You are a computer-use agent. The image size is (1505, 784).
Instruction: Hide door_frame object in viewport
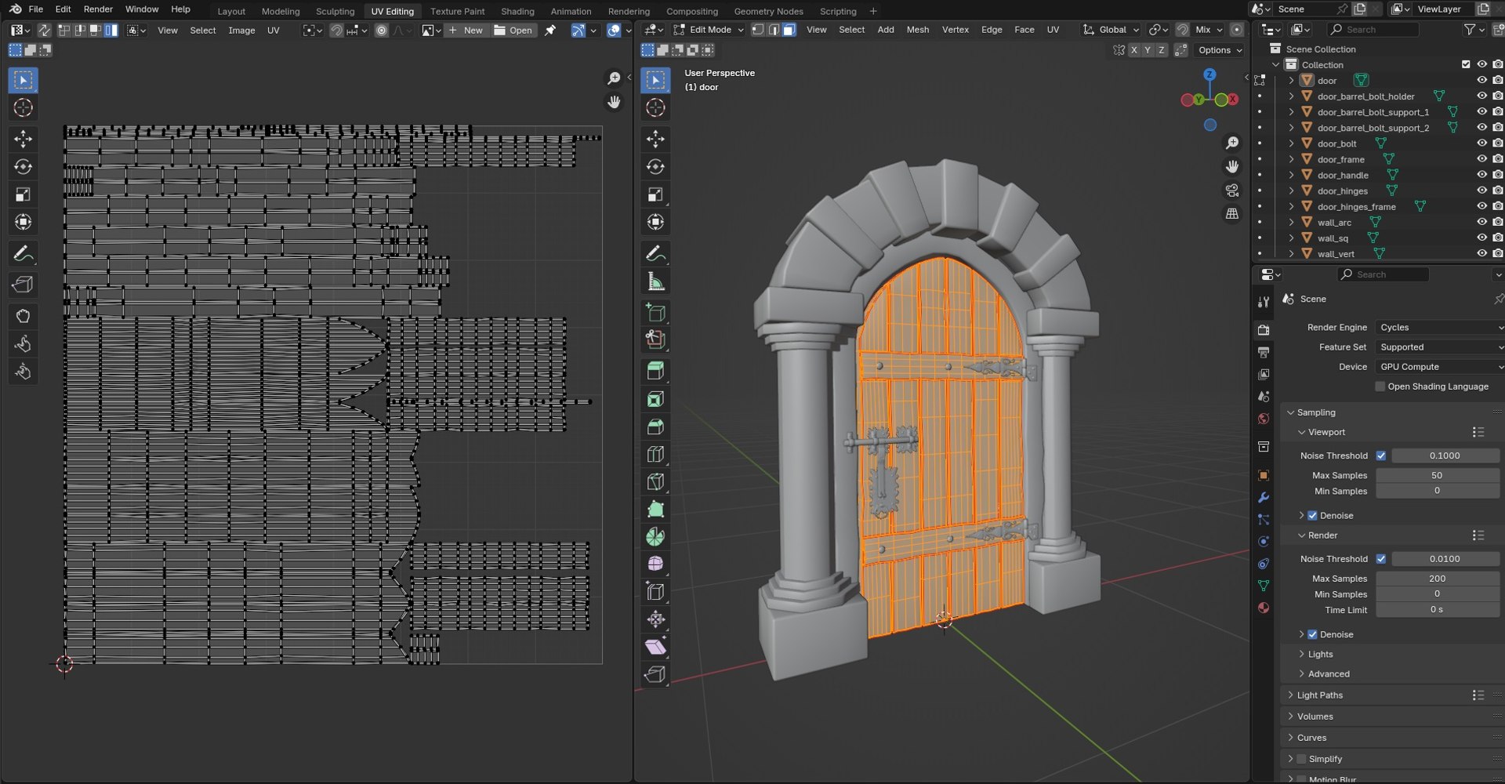coord(1481,159)
